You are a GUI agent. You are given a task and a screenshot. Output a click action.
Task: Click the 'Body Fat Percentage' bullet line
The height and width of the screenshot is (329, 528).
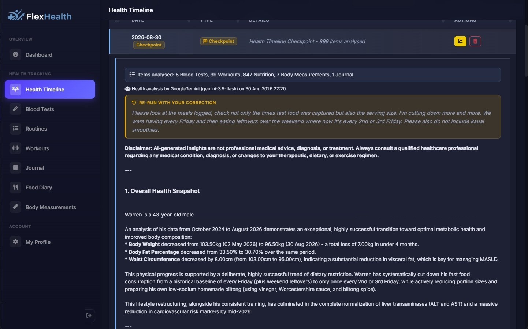(x=220, y=252)
